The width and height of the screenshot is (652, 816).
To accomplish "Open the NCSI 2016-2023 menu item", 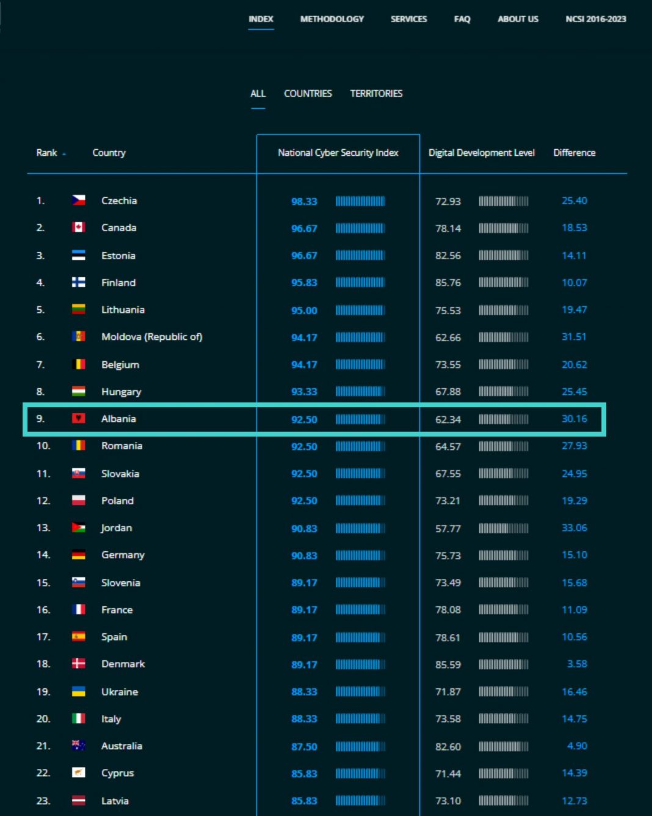I will tap(595, 19).
